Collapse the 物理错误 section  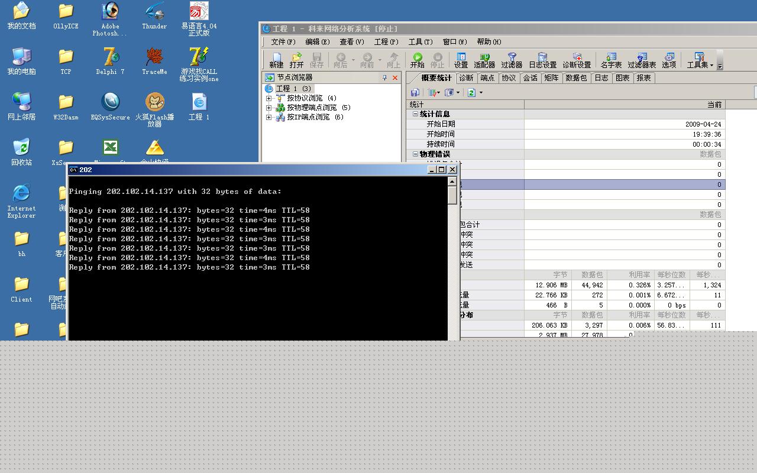point(415,154)
